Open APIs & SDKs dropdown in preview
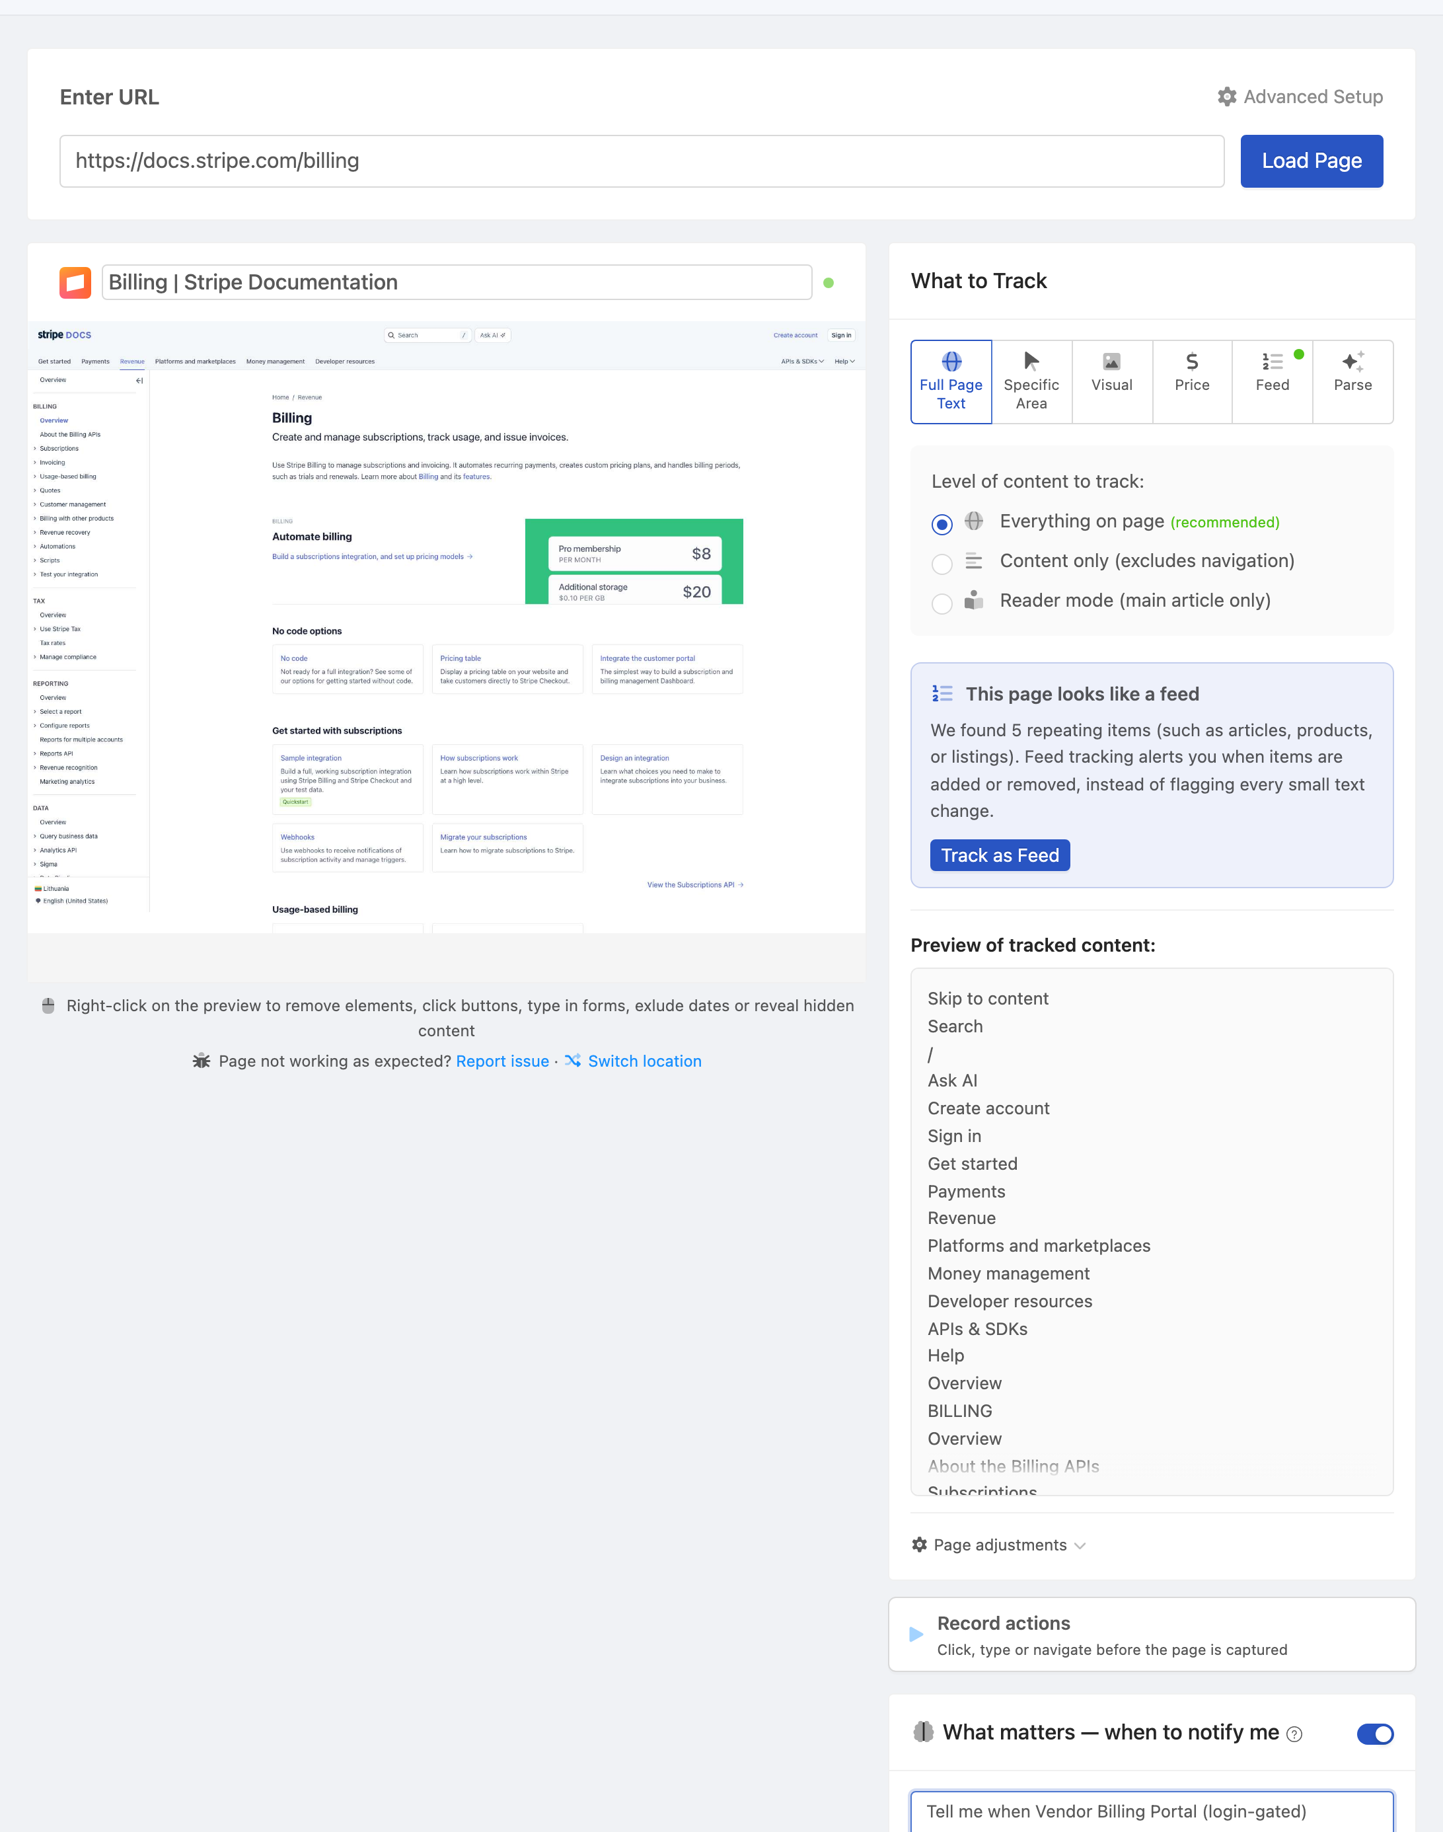The width and height of the screenshot is (1443, 1832). pyautogui.click(x=803, y=362)
